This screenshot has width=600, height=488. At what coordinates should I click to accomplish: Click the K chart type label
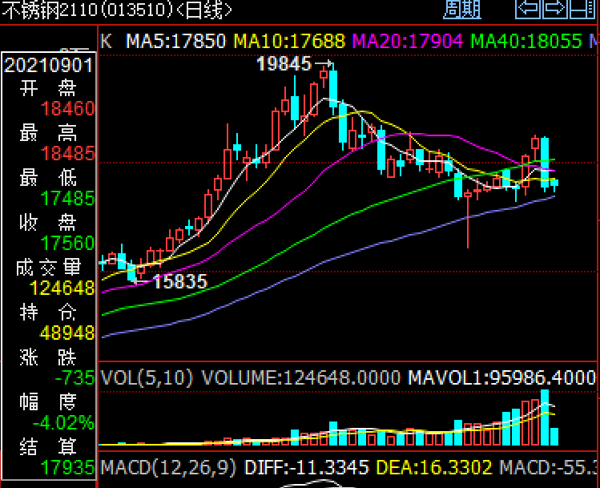click(x=106, y=41)
